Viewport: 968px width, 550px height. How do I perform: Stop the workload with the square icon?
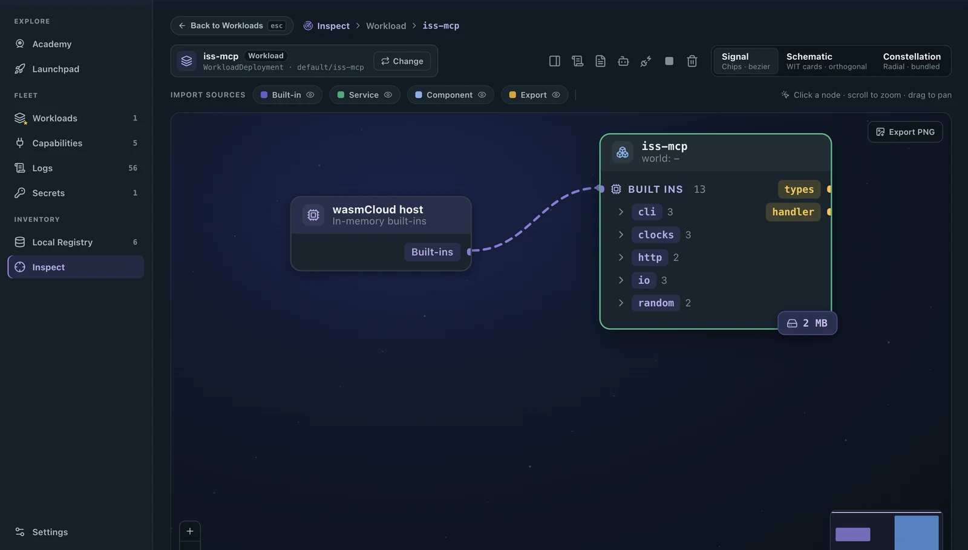point(669,61)
